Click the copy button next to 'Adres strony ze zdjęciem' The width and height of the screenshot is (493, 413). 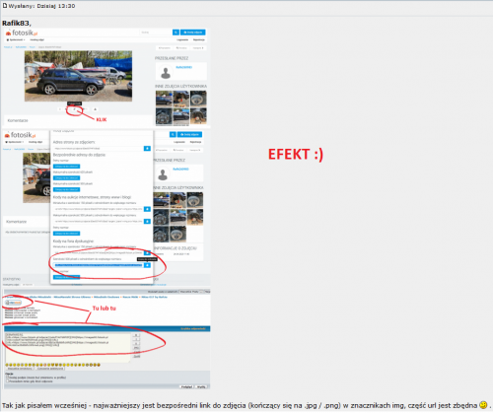(x=147, y=149)
